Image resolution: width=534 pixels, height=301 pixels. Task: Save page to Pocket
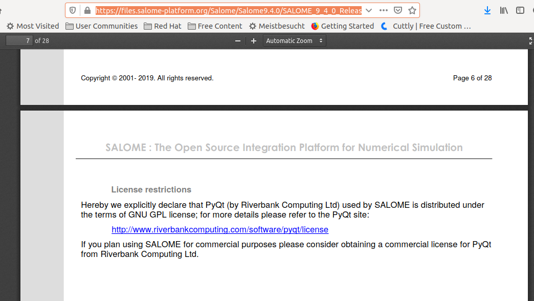398,10
